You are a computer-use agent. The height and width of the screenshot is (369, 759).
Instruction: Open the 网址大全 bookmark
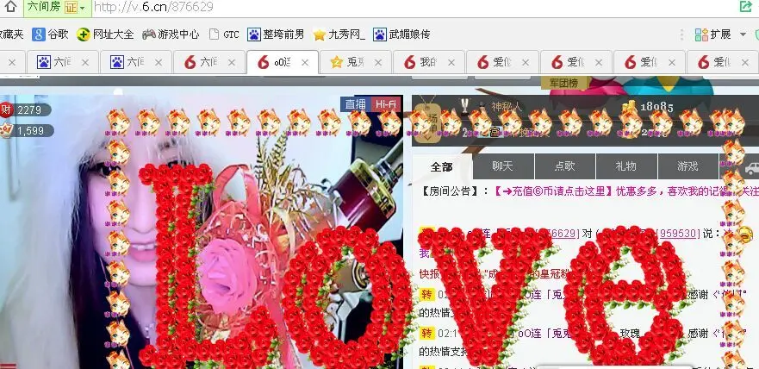click(105, 34)
